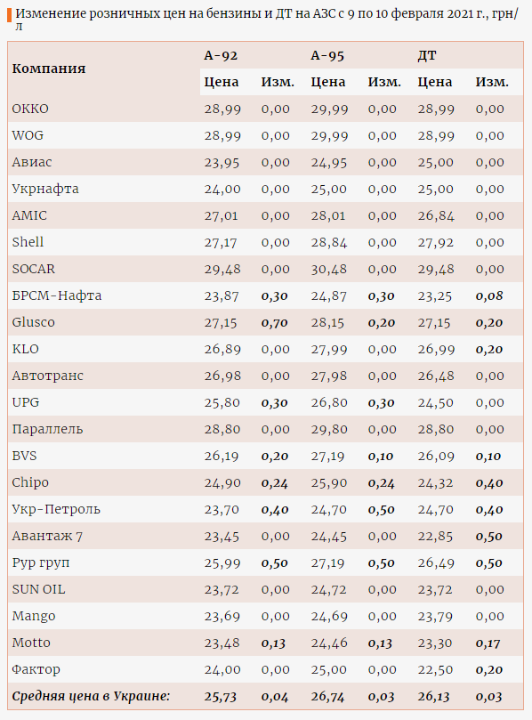The height and width of the screenshot is (720, 532).
Task: Click the KLO row name
Action: pyautogui.click(x=25, y=349)
